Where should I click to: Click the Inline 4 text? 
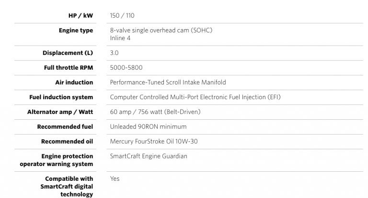[120, 38]
